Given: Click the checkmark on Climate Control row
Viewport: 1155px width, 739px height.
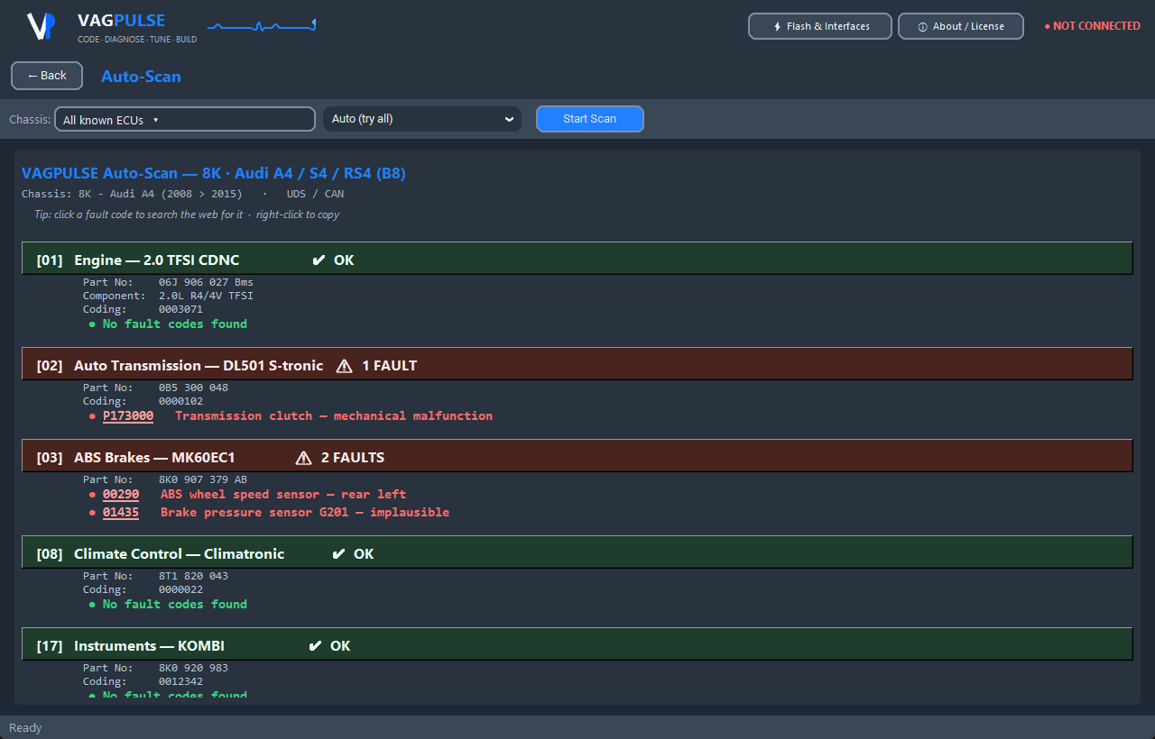Looking at the screenshot, I should [338, 554].
